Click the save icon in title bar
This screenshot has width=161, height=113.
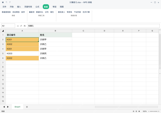(x=3, y=2)
